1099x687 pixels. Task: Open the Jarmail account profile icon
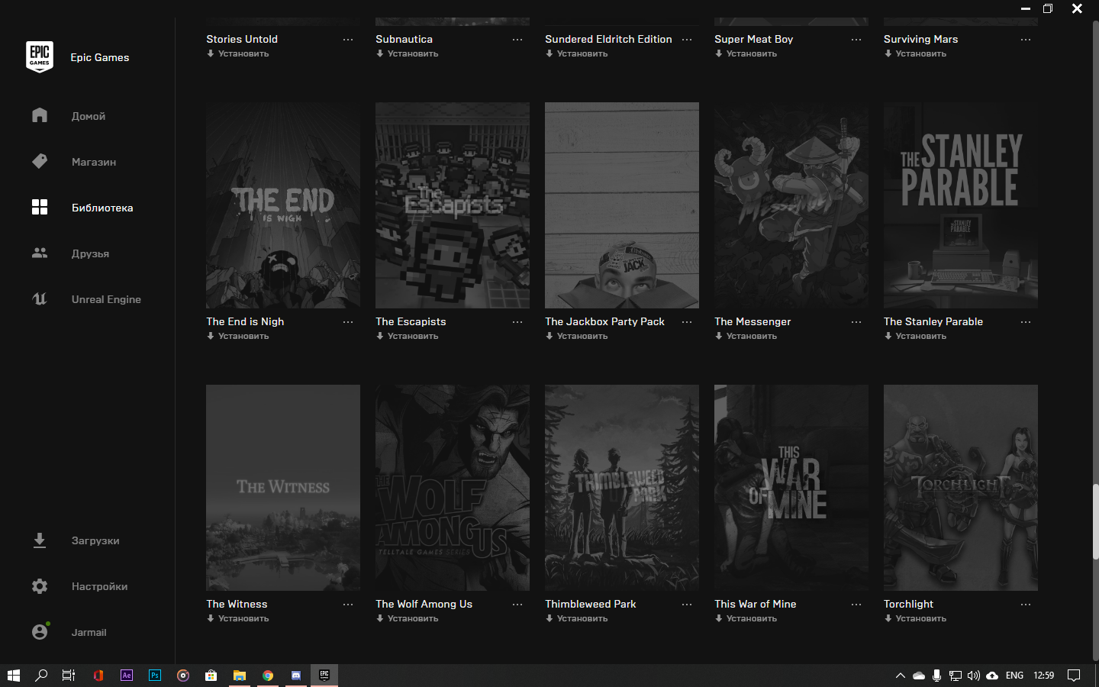tap(40, 632)
